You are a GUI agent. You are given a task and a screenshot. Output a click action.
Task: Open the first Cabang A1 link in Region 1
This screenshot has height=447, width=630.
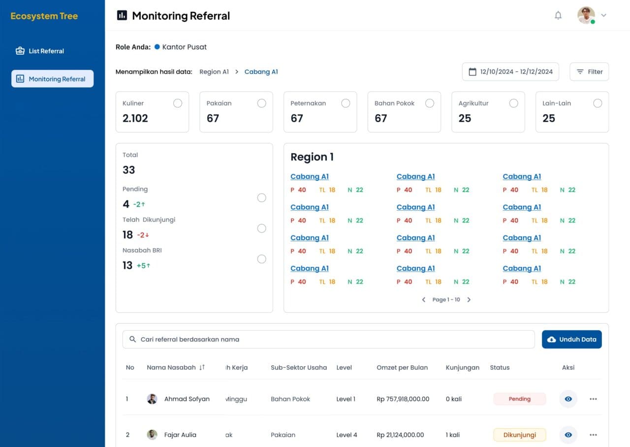310,176
